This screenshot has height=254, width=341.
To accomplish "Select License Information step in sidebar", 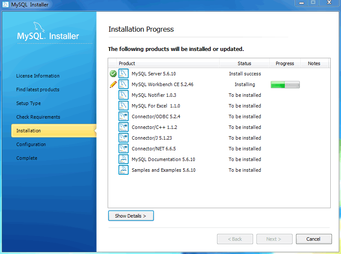I will coord(38,76).
